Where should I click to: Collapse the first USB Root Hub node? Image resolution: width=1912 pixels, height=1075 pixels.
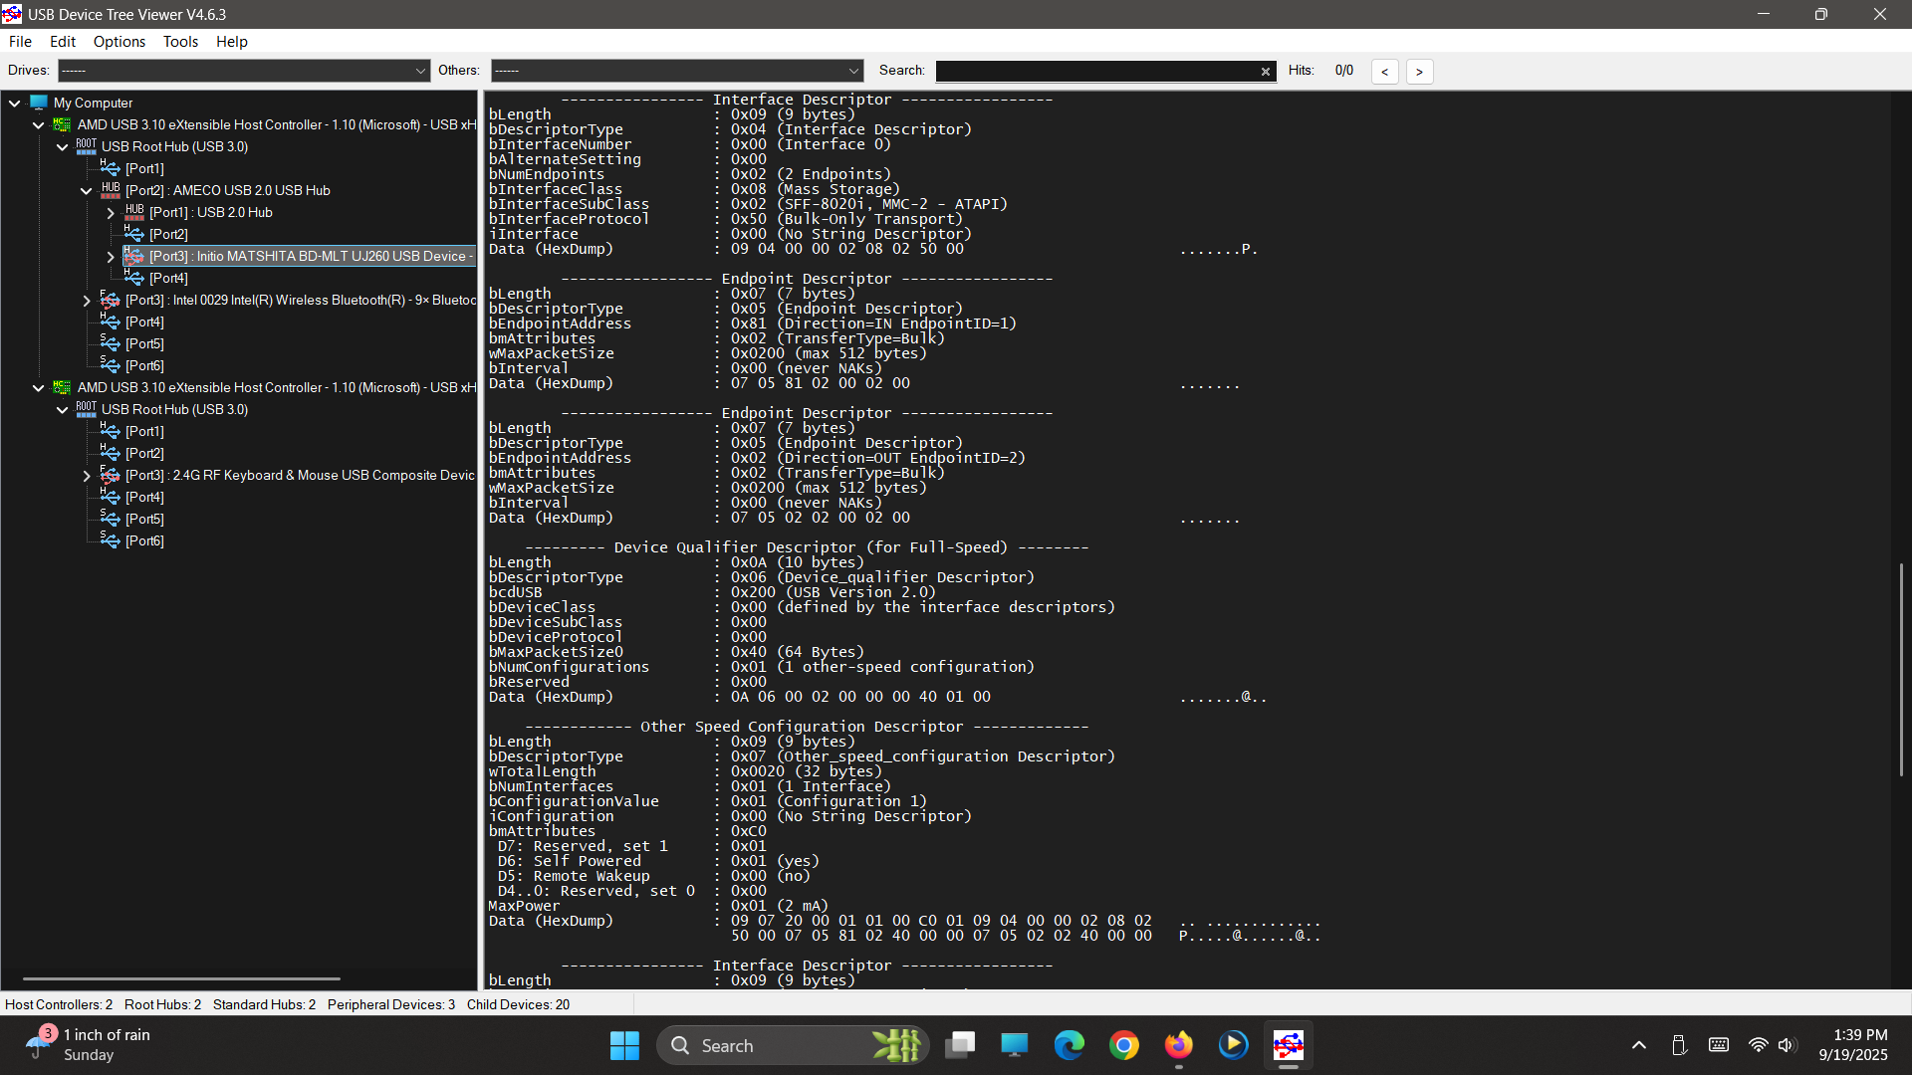(63, 146)
